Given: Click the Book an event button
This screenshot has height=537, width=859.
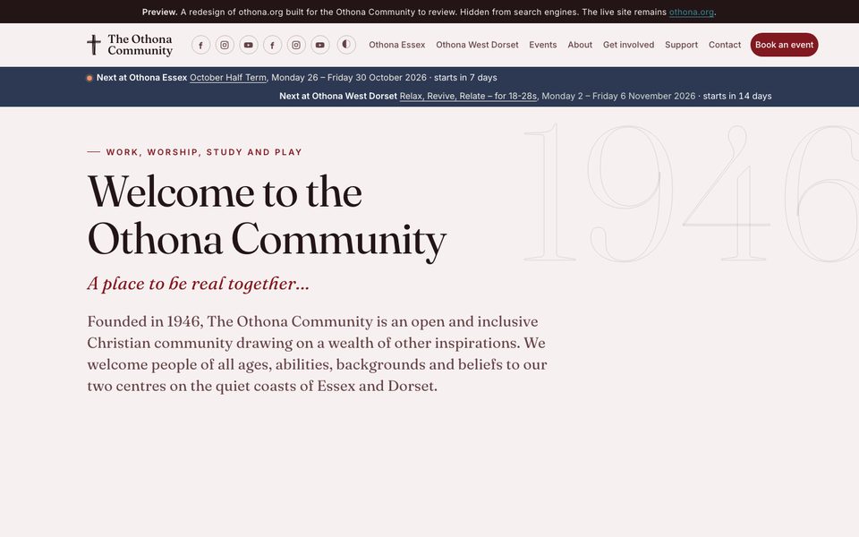Looking at the screenshot, I should coord(784,45).
